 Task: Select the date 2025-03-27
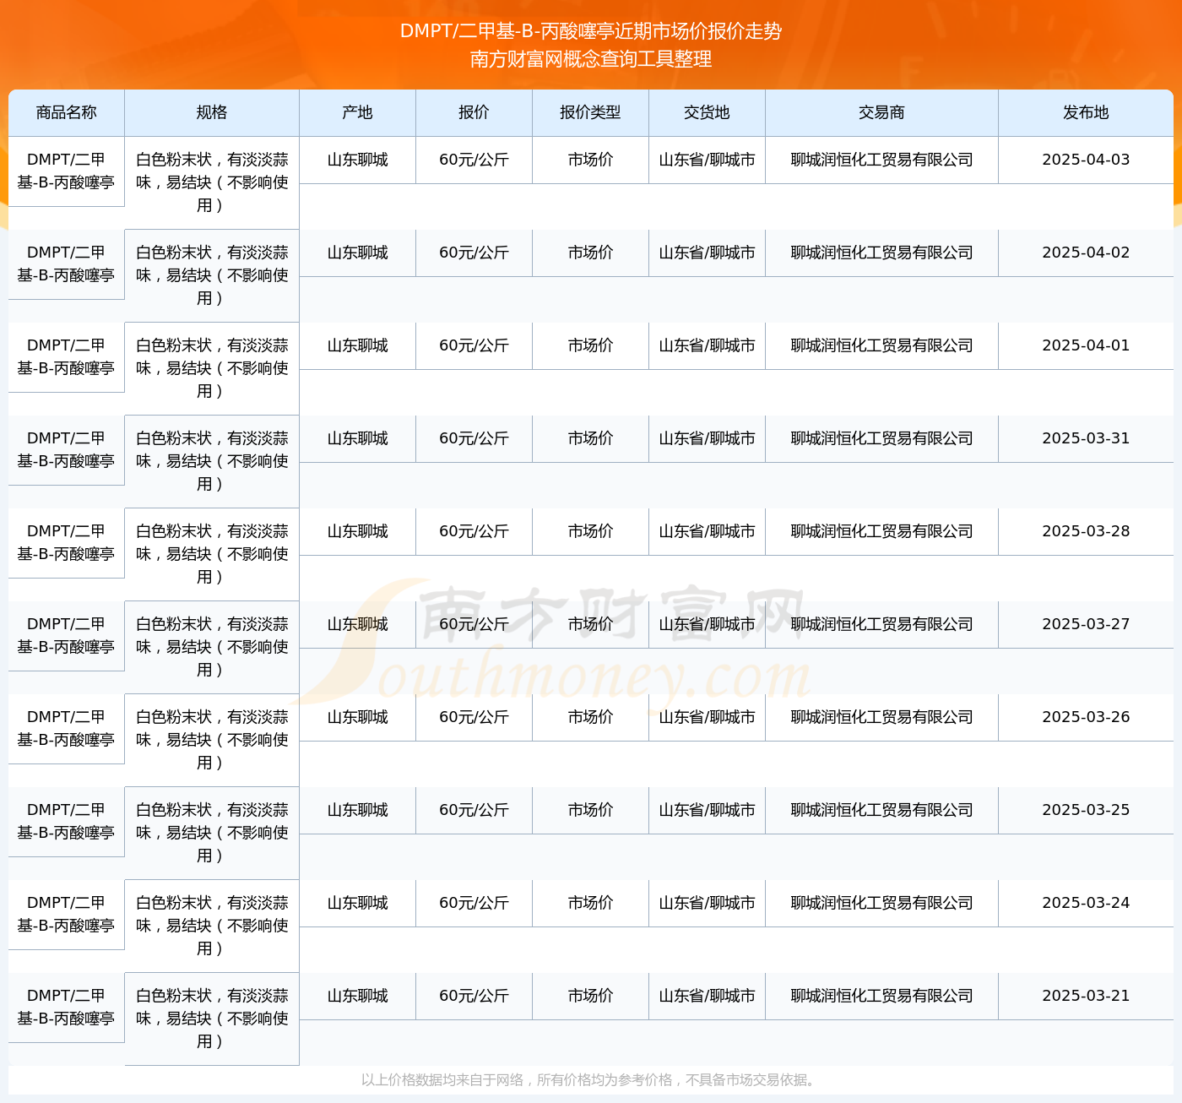1086,624
